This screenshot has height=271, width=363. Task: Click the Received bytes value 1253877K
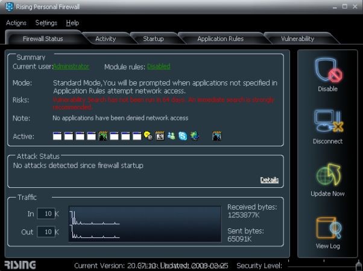[244, 215]
